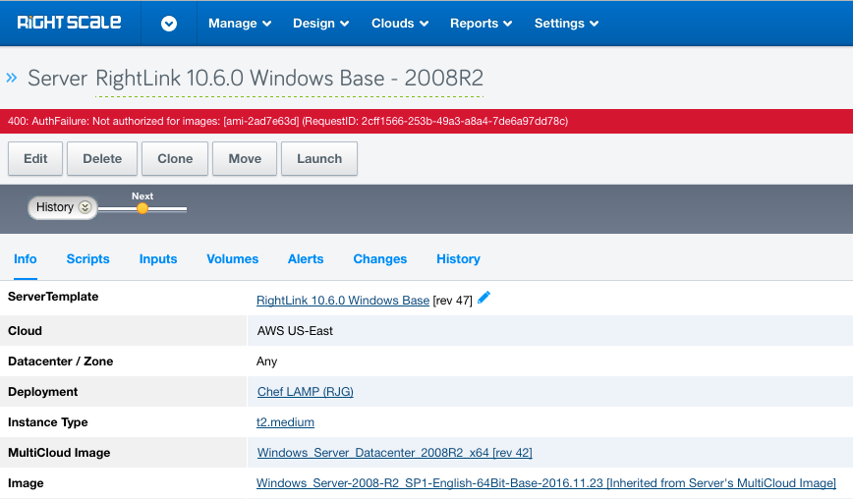Switch to the Volumes tab
Screen dimensions: 853x499
pyautogui.click(x=232, y=258)
